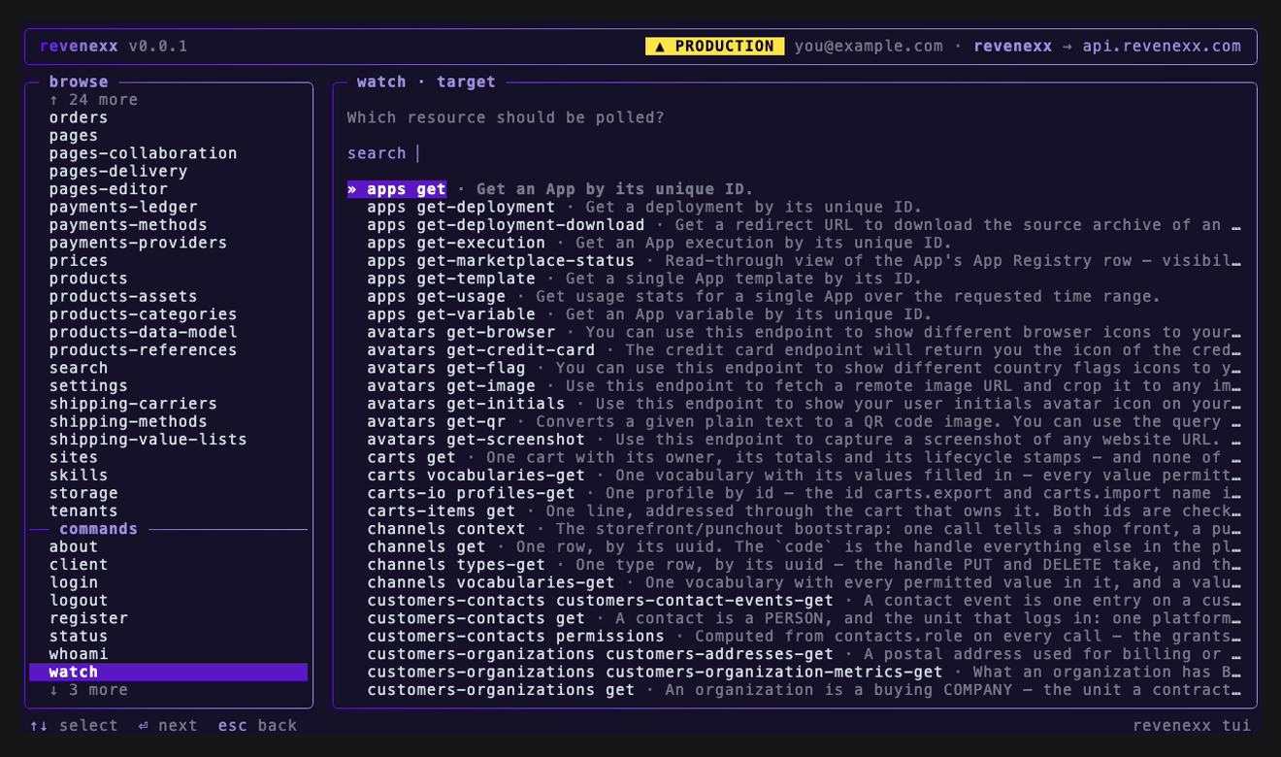
Task: Run the 'logout' command
Action: [x=79, y=601]
